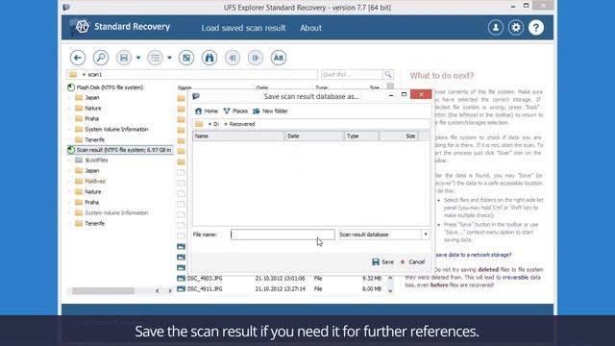Click the tree scrollbar right arrow
The image size is (615, 346).
(x=170, y=290)
